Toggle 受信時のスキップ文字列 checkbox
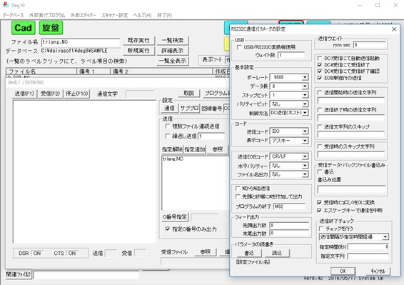 [x=320, y=146]
